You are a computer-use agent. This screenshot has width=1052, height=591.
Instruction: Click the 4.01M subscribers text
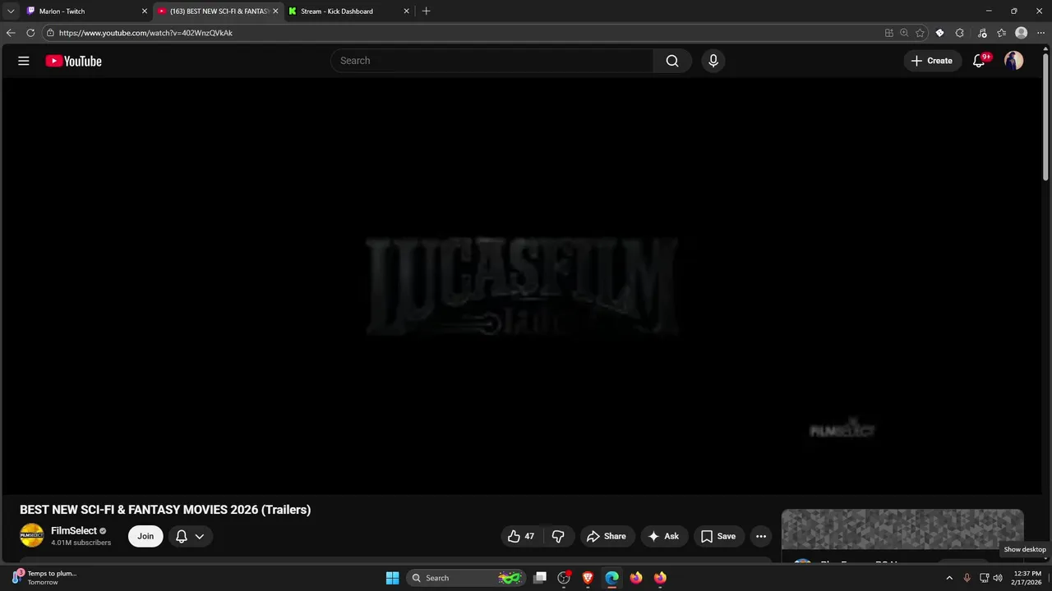click(x=81, y=543)
